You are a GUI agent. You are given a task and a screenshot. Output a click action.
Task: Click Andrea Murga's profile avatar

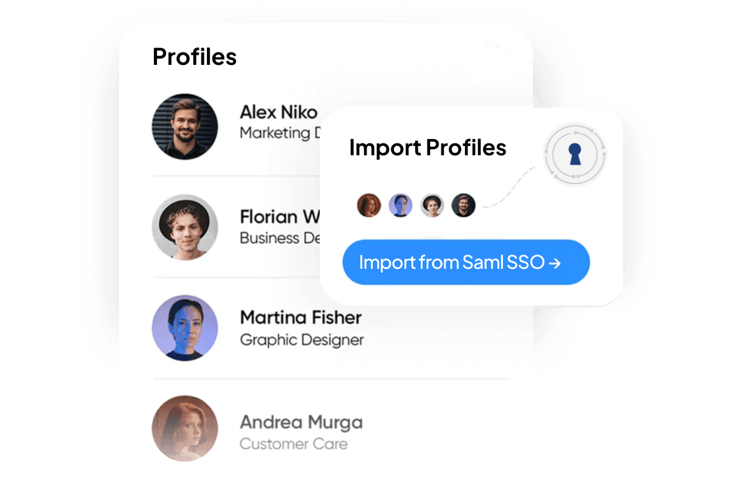(x=185, y=429)
